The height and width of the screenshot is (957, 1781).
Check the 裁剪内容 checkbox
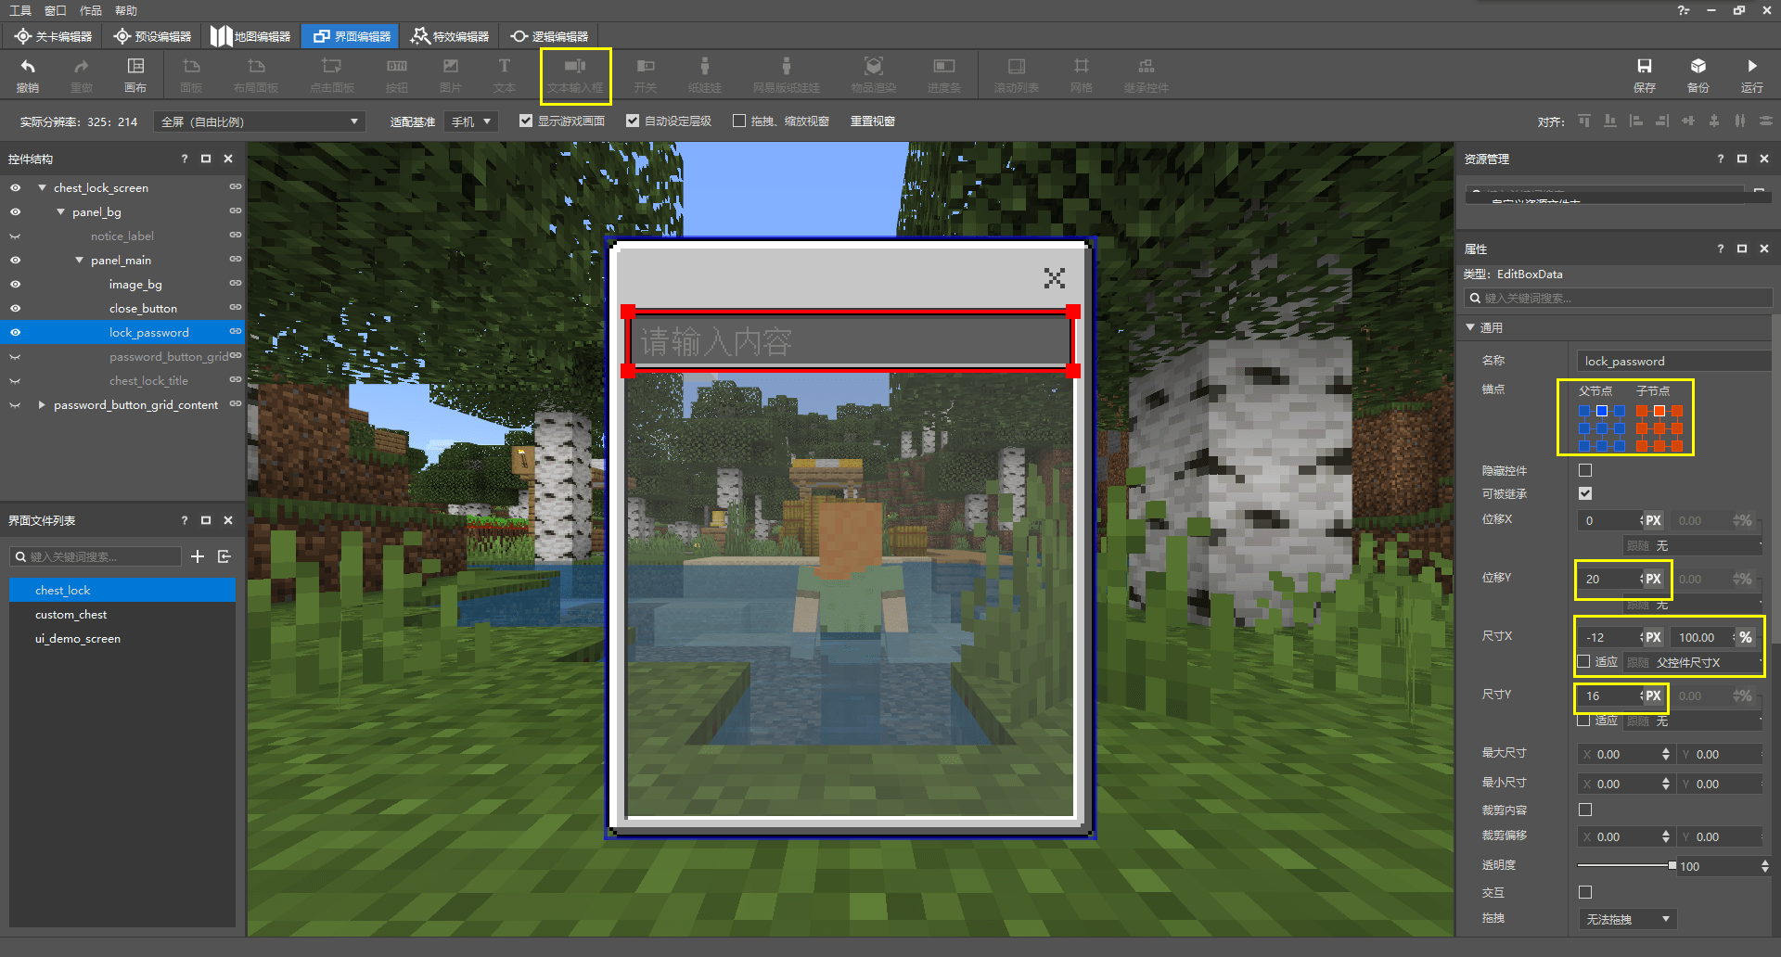click(1585, 810)
